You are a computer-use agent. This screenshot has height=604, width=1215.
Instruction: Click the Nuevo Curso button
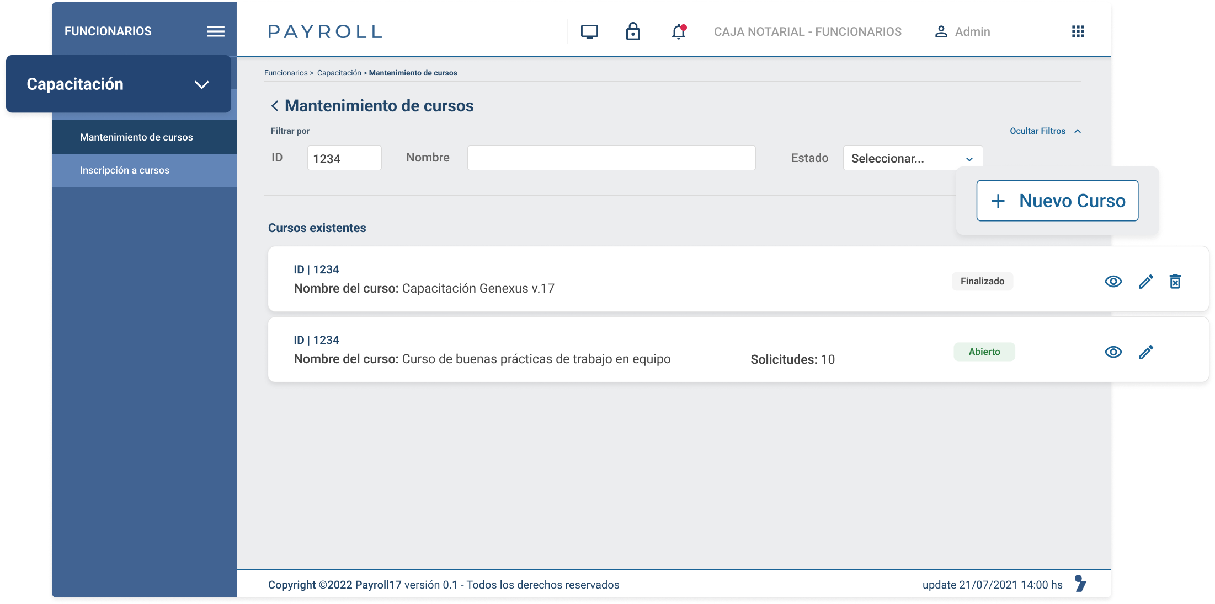pos(1057,201)
